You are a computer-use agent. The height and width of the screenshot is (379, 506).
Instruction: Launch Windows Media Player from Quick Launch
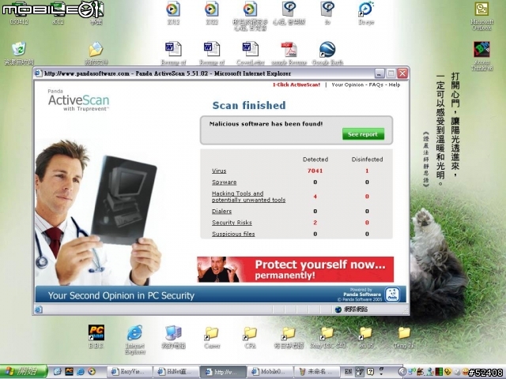[x=92, y=372]
